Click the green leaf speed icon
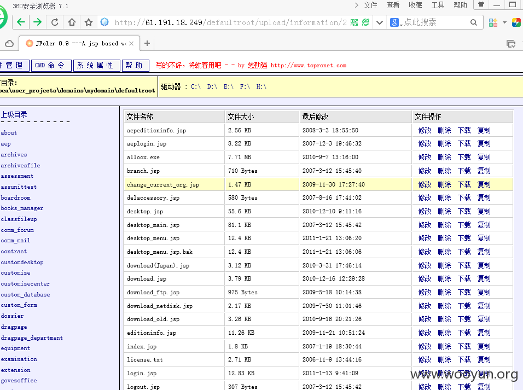Screen dimensions: 523x390 click(x=366, y=22)
